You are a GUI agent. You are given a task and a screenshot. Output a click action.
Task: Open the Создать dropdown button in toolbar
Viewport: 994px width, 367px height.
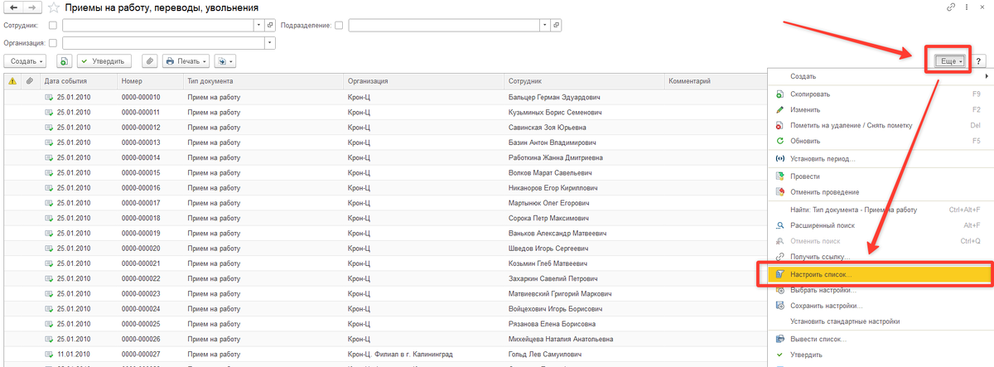point(27,60)
